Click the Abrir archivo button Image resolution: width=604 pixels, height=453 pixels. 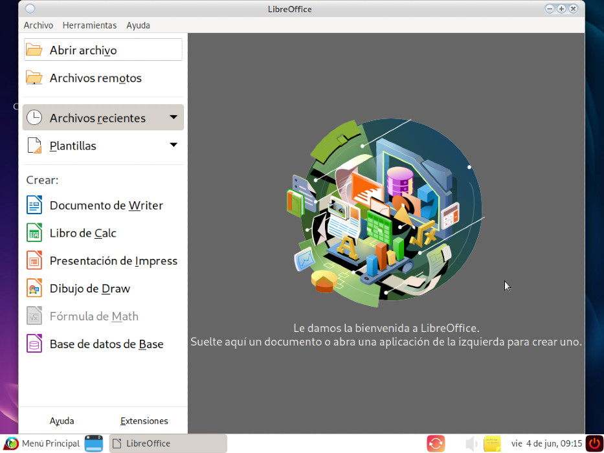click(x=103, y=50)
